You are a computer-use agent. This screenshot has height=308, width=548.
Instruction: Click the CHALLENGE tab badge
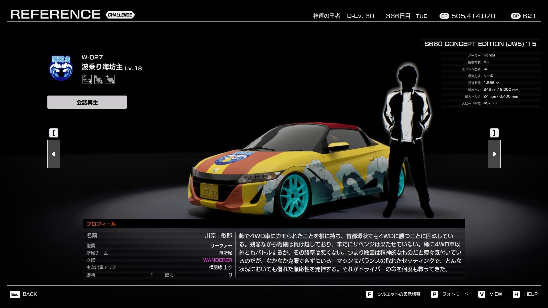pyautogui.click(x=120, y=15)
